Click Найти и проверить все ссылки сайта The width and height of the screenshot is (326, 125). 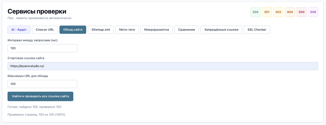pos(40,96)
